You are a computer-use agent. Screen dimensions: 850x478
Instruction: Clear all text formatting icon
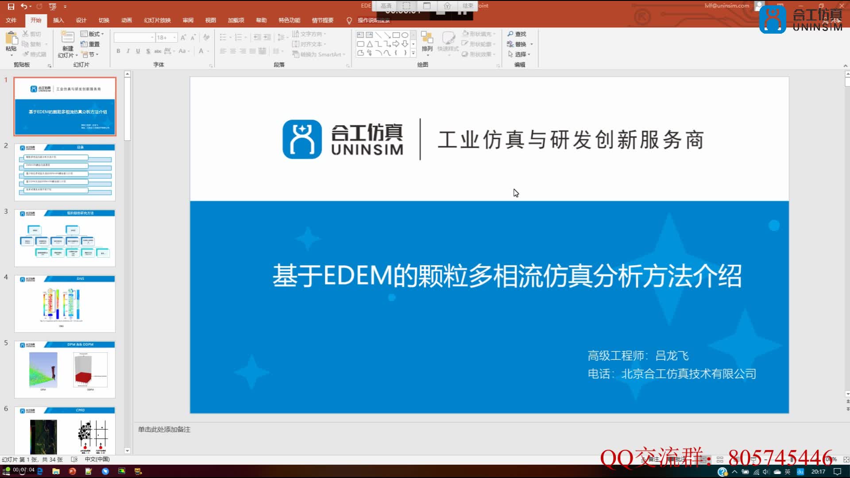[206, 38]
